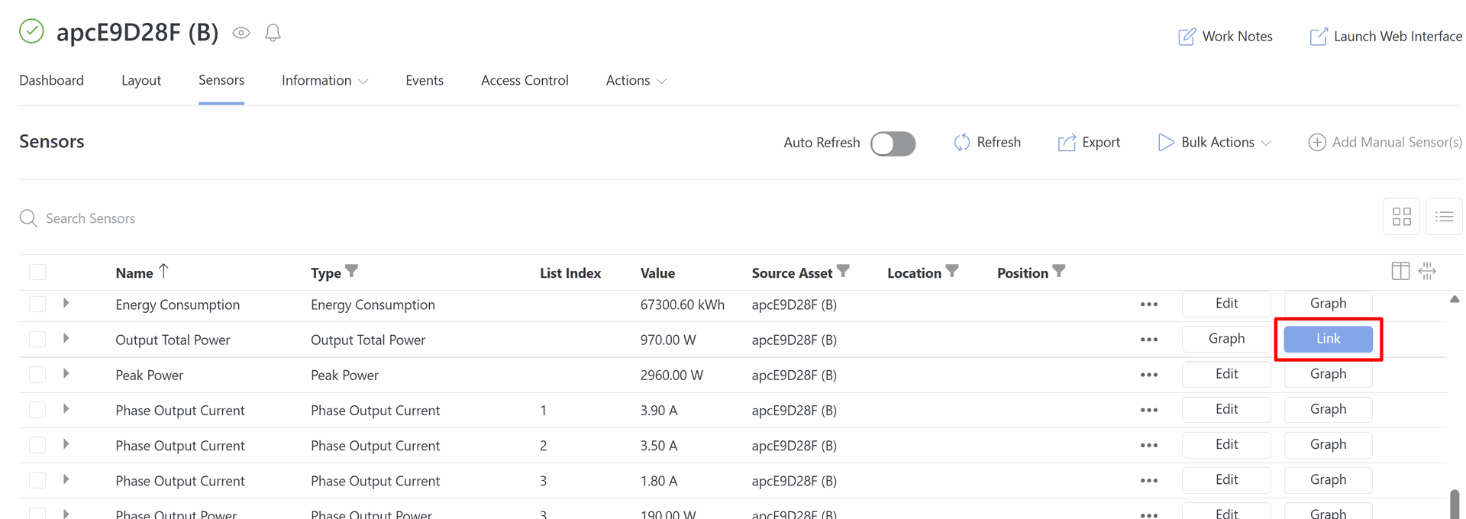Image resolution: width=1466 pixels, height=519 pixels.
Task: Open the Information dropdown menu
Action: tap(325, 81)
